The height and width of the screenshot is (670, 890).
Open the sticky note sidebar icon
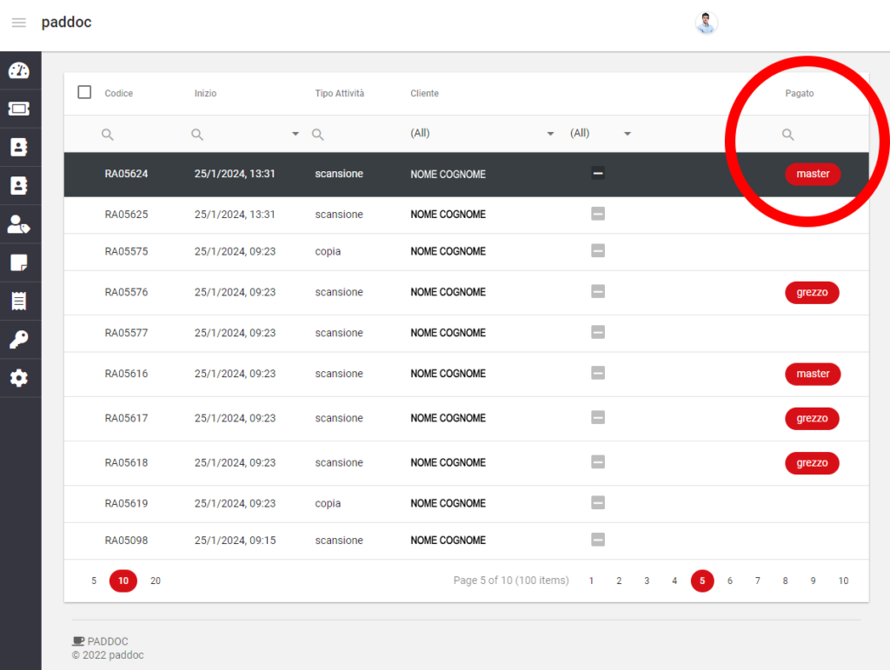(x=19, y=262)
